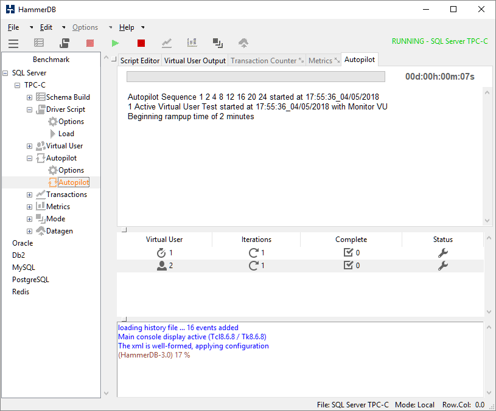Expand the Datagen tree node

29,232
